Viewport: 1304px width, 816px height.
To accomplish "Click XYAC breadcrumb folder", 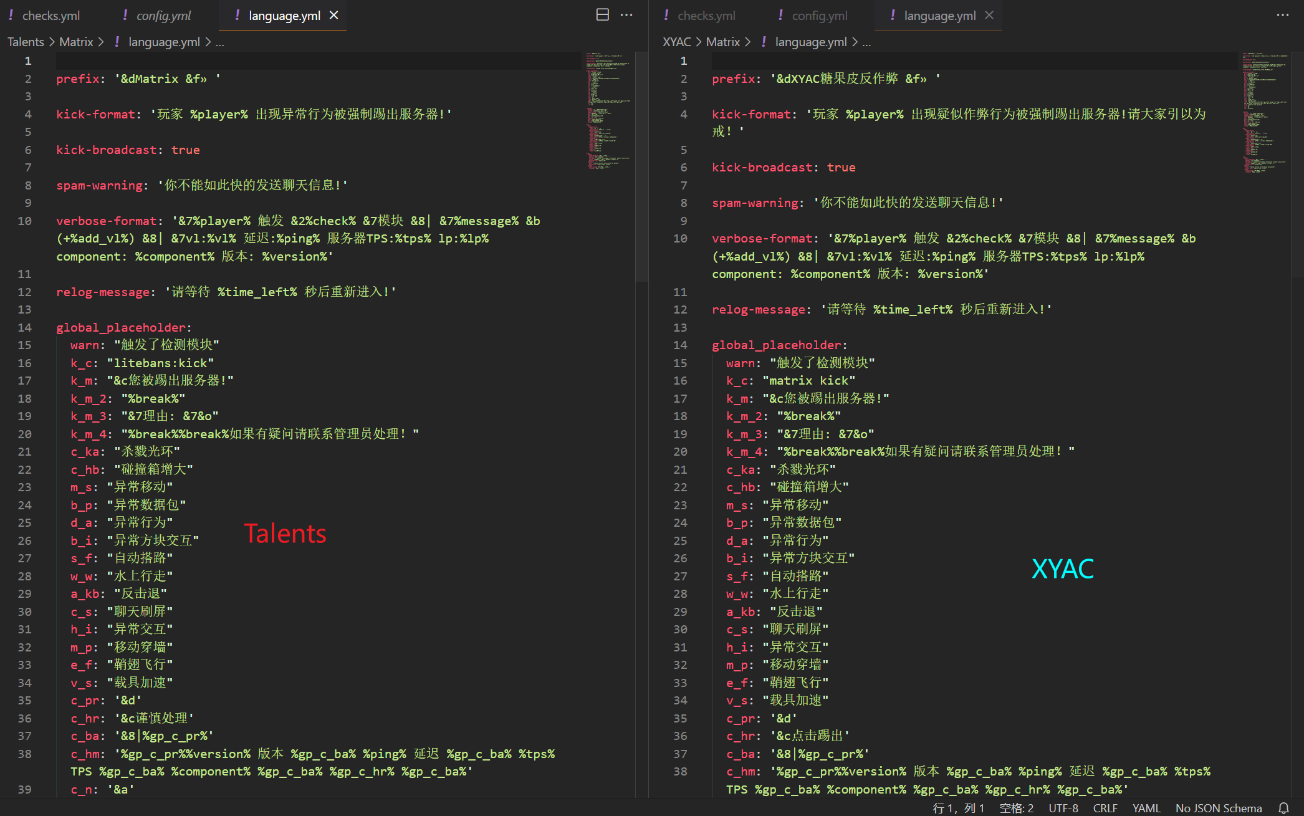I will [676, 42].
